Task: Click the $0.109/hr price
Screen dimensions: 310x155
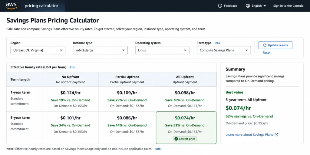Action: tap(127, 93)
